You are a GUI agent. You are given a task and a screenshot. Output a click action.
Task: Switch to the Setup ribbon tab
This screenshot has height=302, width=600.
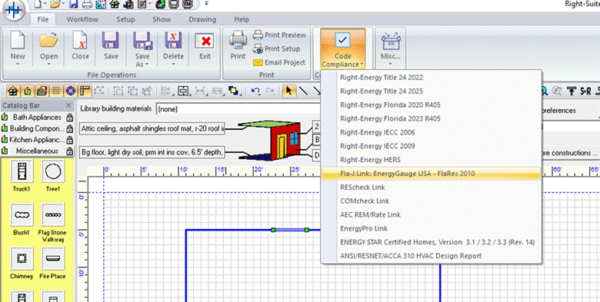pos(125,19)
